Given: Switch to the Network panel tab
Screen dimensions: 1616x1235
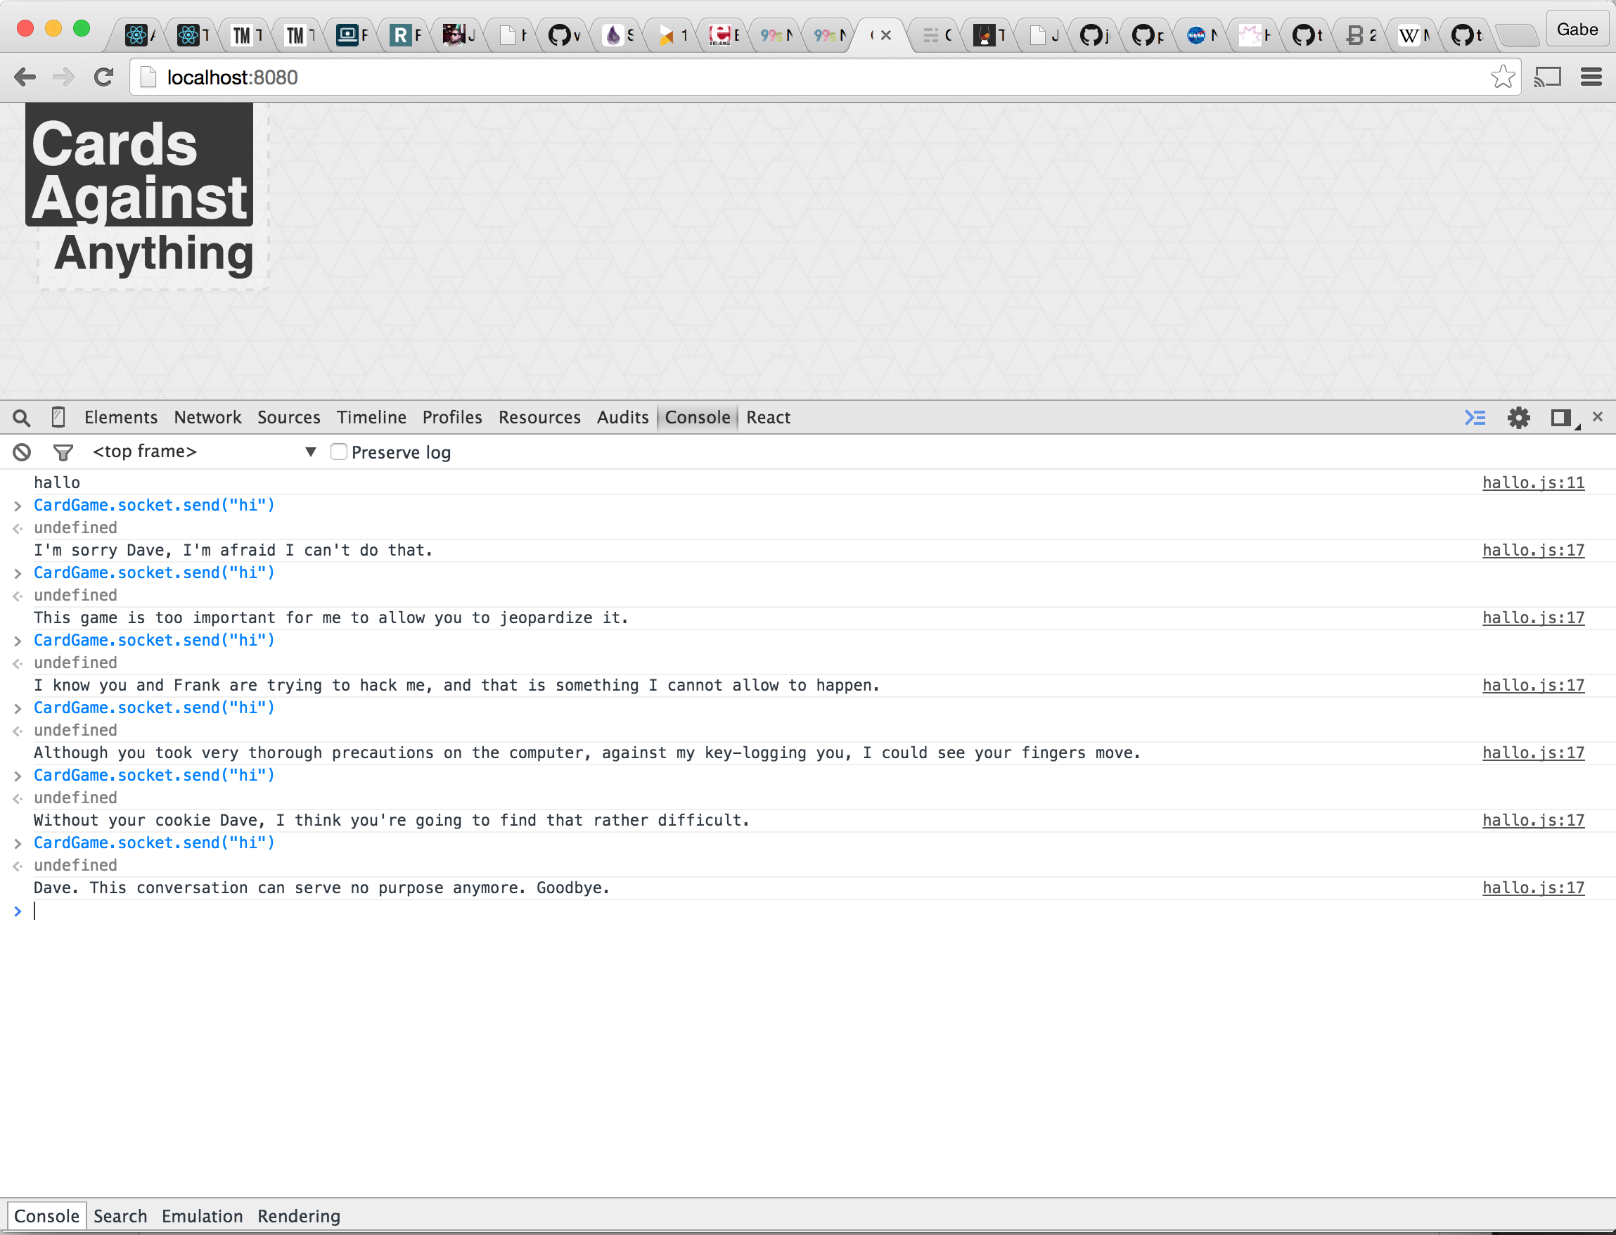Looking at the screenshot, I should tap(207, 418).
